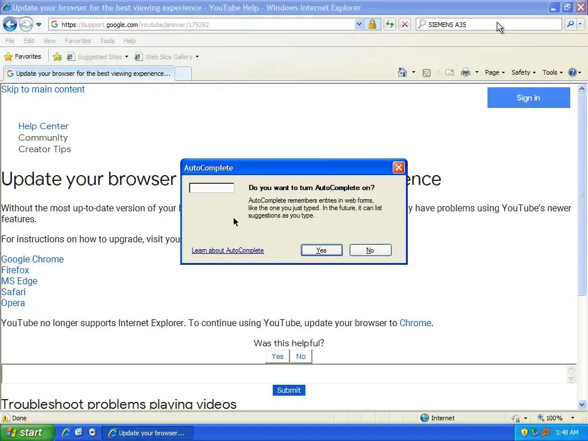Click the Read Mail icon

[x=450, y=73]
